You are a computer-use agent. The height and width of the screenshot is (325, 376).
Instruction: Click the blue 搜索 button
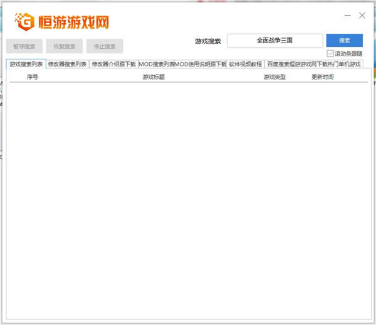tap(344, 40)
